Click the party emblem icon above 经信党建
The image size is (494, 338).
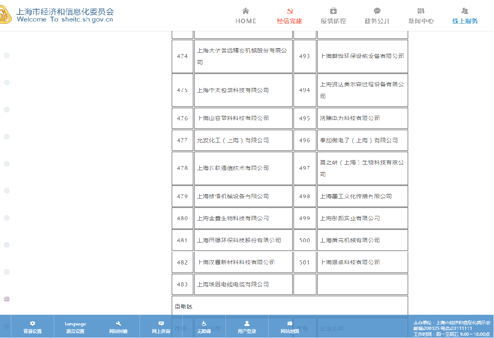tap(290, 11)
